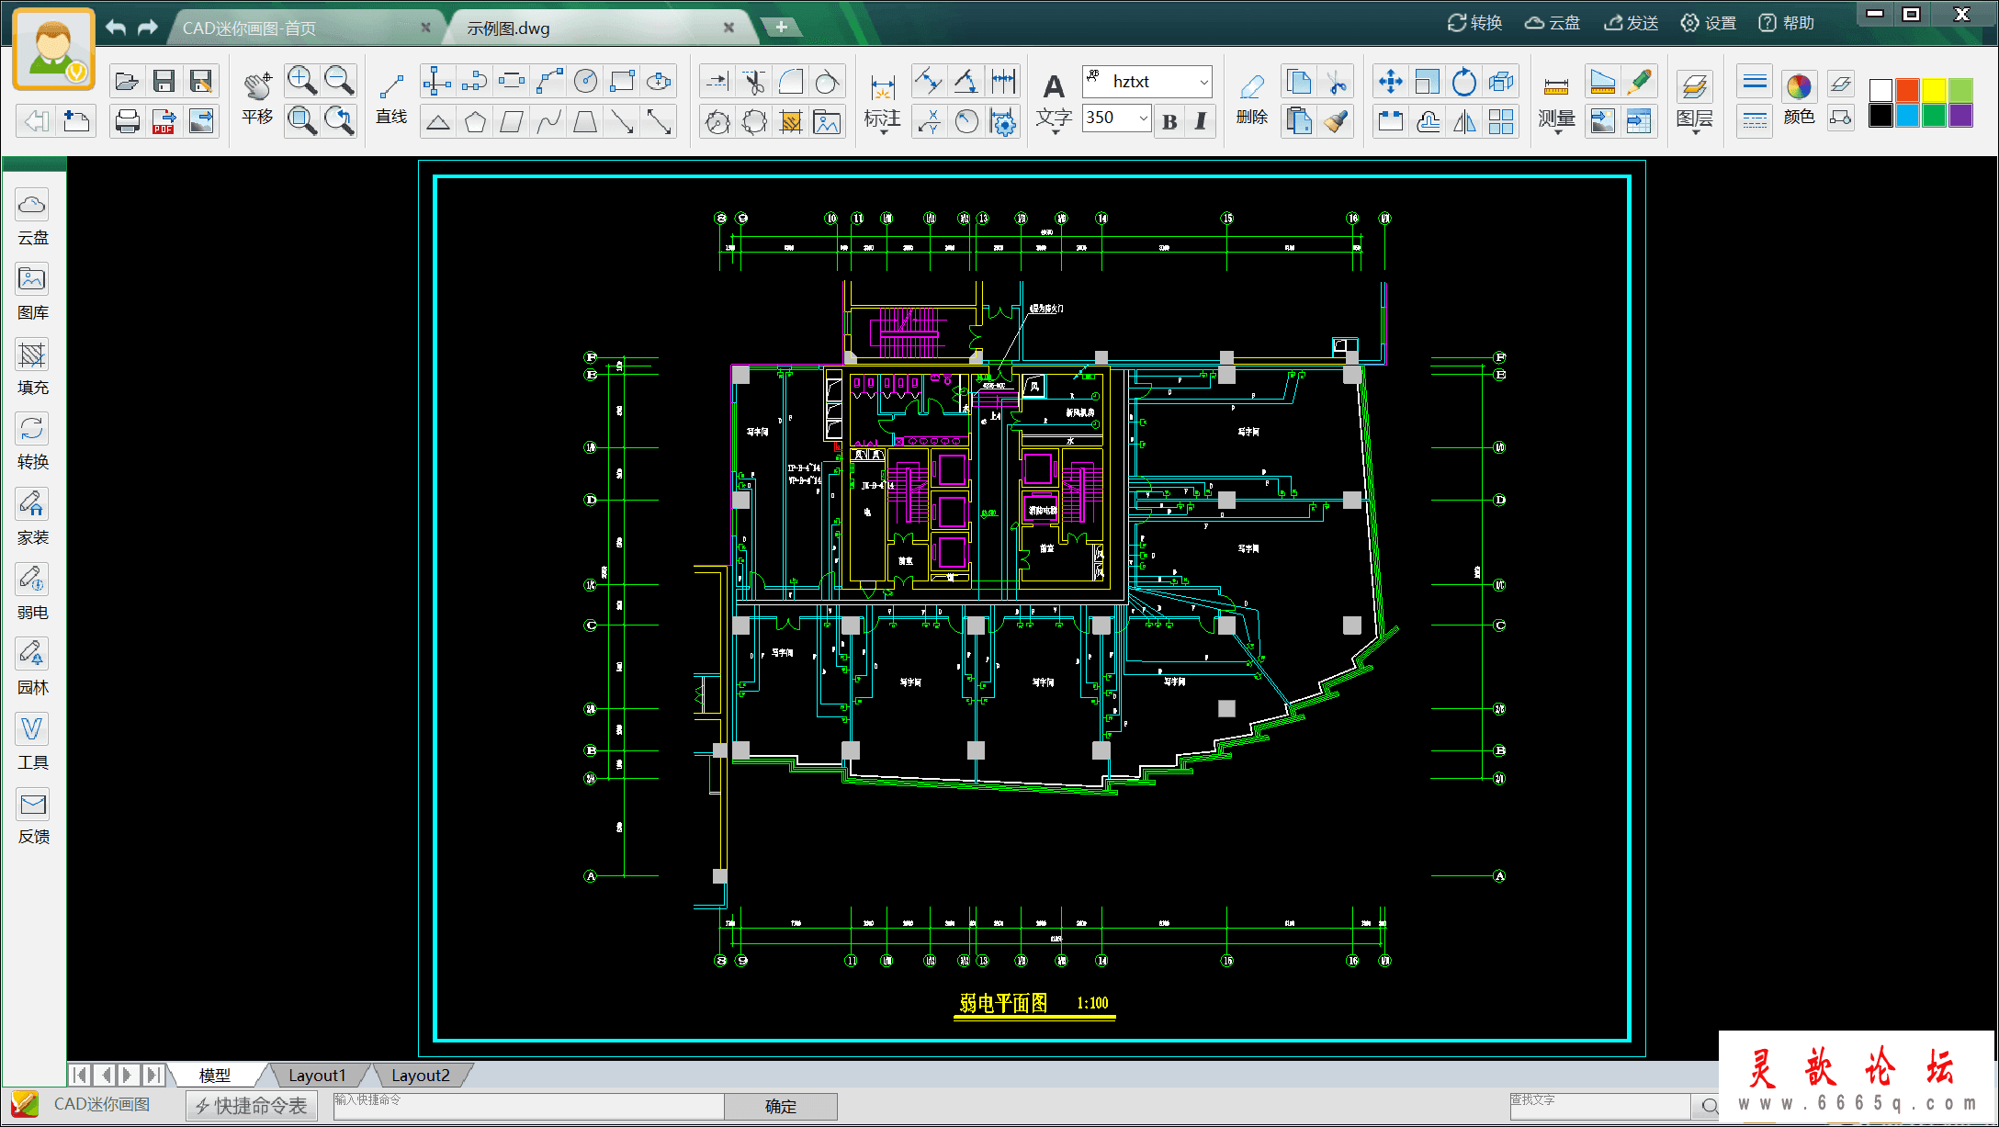This screenshot has height=1127, width=1999.
Task: Open the Home Decor (家装) sidebar item
Action: [x=32, y=519]
